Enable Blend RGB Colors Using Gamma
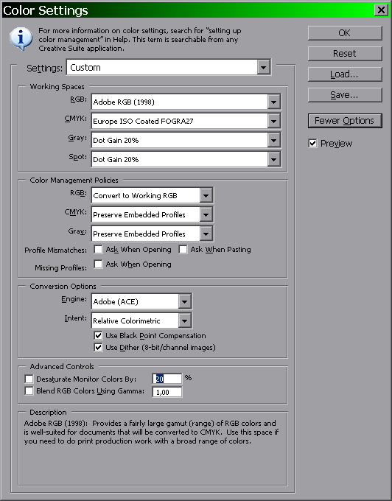This screenshot has width=392, height=501. [29, 390]
